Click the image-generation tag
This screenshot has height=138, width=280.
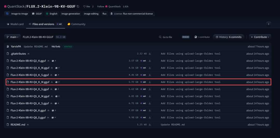[x=71, y=14]
